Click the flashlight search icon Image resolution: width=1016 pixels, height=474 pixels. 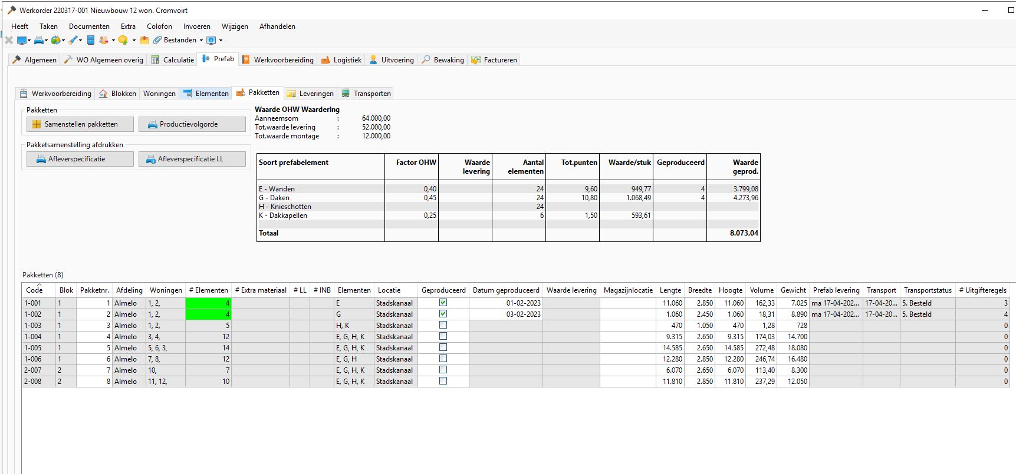[x=73, y=41]
